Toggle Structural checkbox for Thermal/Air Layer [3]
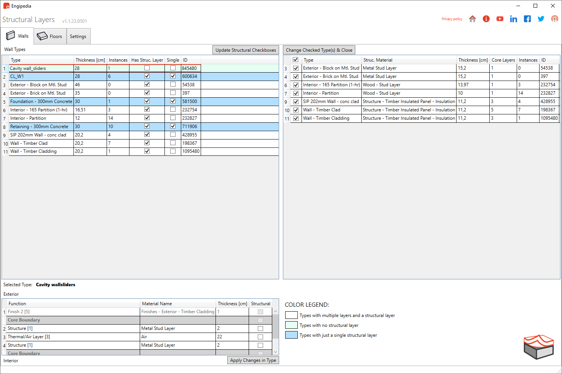 [260, 337]
